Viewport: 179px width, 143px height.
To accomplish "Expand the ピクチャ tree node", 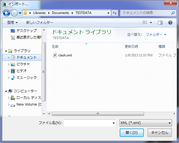I will pyautogui.click(x=9, y=65).
